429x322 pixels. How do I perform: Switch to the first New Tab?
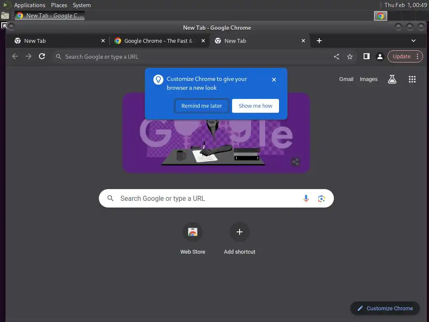[x=57, y=41]
